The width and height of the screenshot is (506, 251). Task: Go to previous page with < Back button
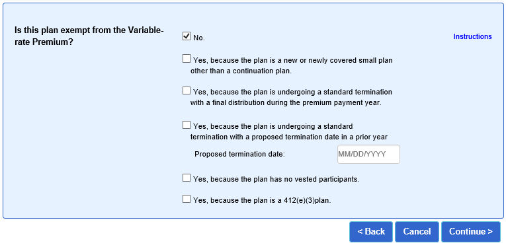[x=371, y=232]
